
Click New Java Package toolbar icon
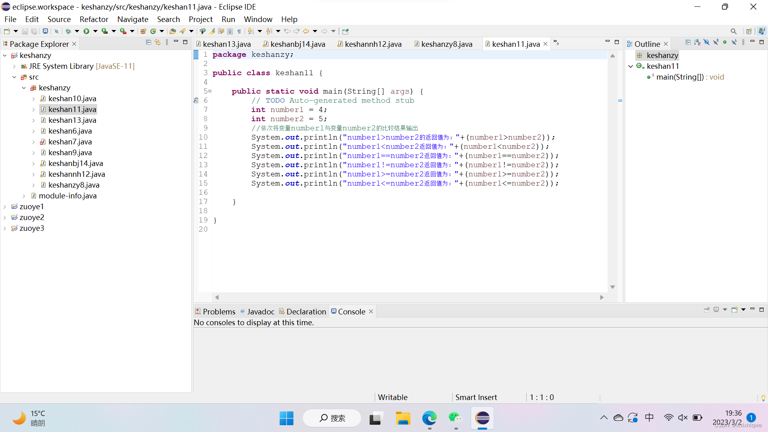[x=143, y=31]
